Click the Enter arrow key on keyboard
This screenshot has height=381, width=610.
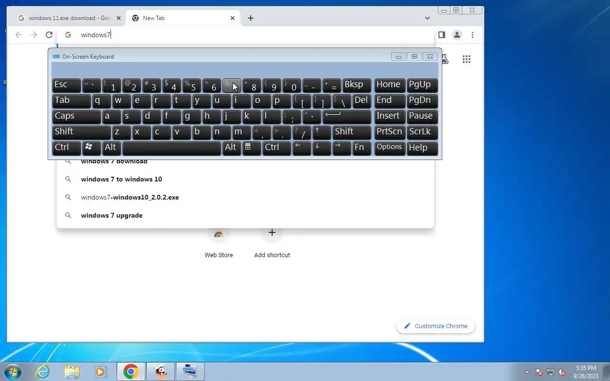click(x=346, y=117)
